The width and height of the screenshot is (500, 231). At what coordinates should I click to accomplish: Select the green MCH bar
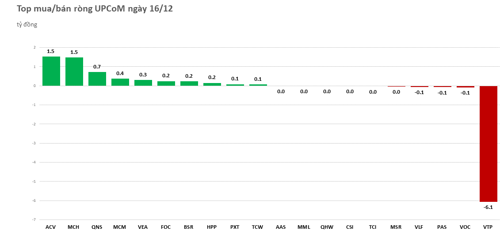coord(74,72)
